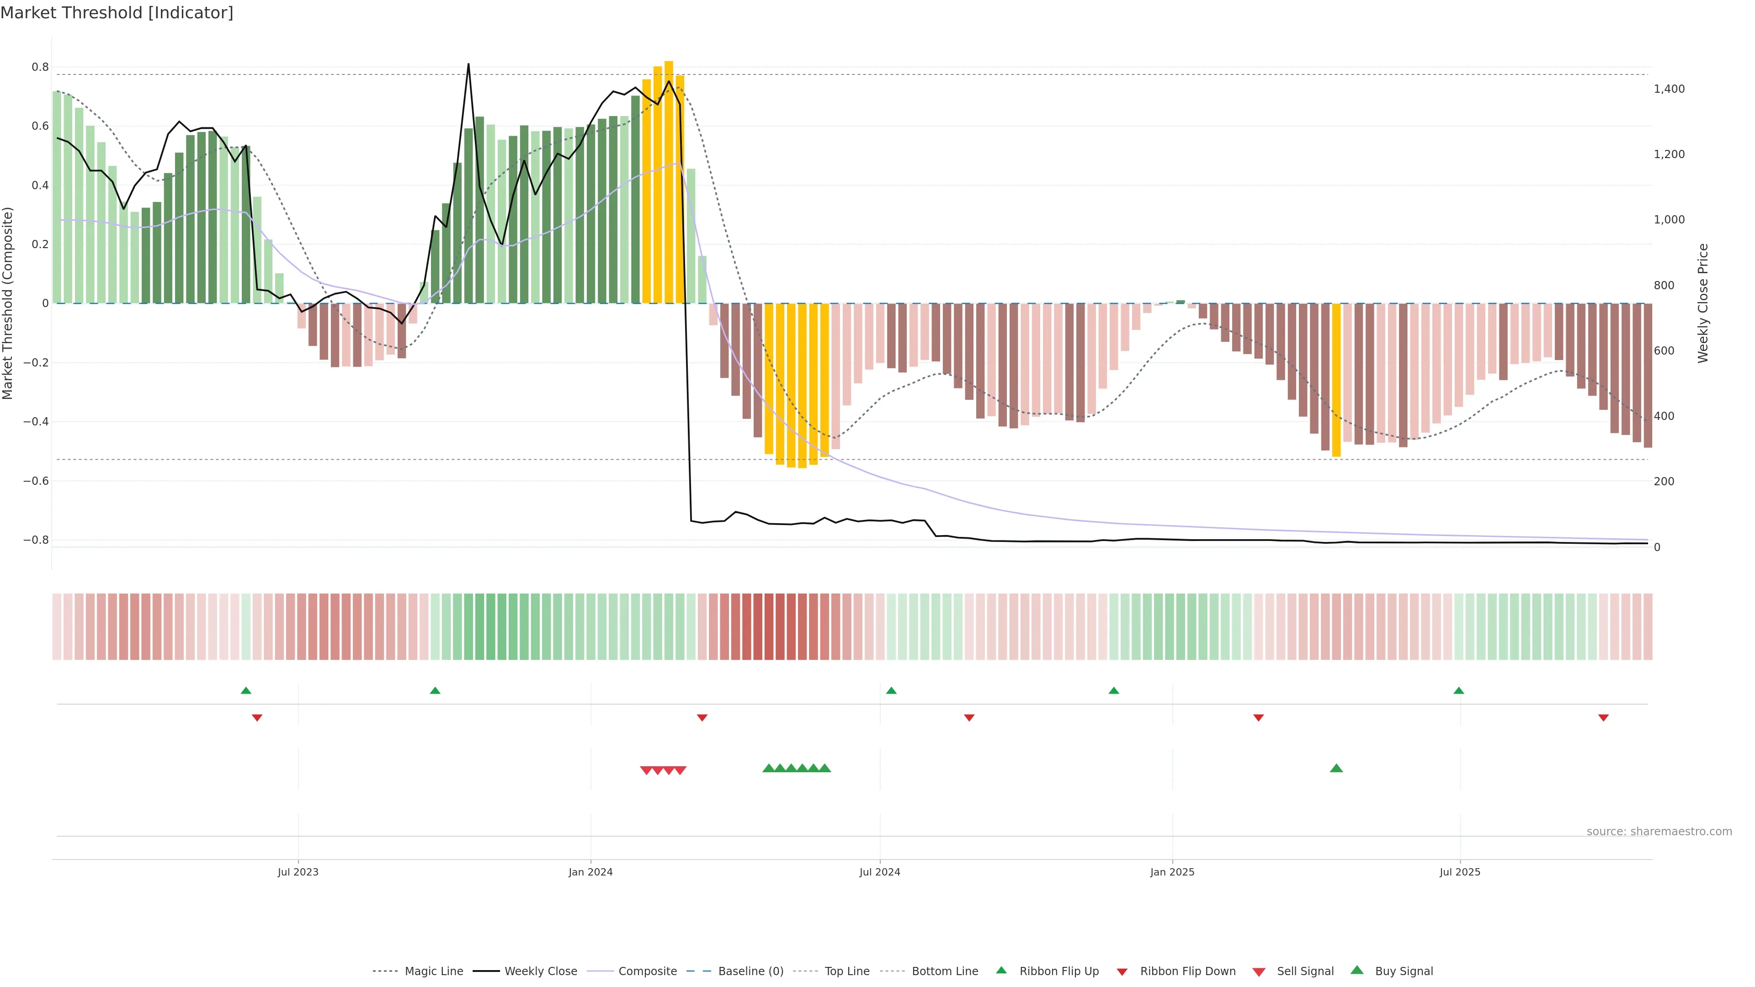Click the Ribbon Flip Up legend triangle
Viewport: 1755px width, 987px height.
click(1001, 970)
